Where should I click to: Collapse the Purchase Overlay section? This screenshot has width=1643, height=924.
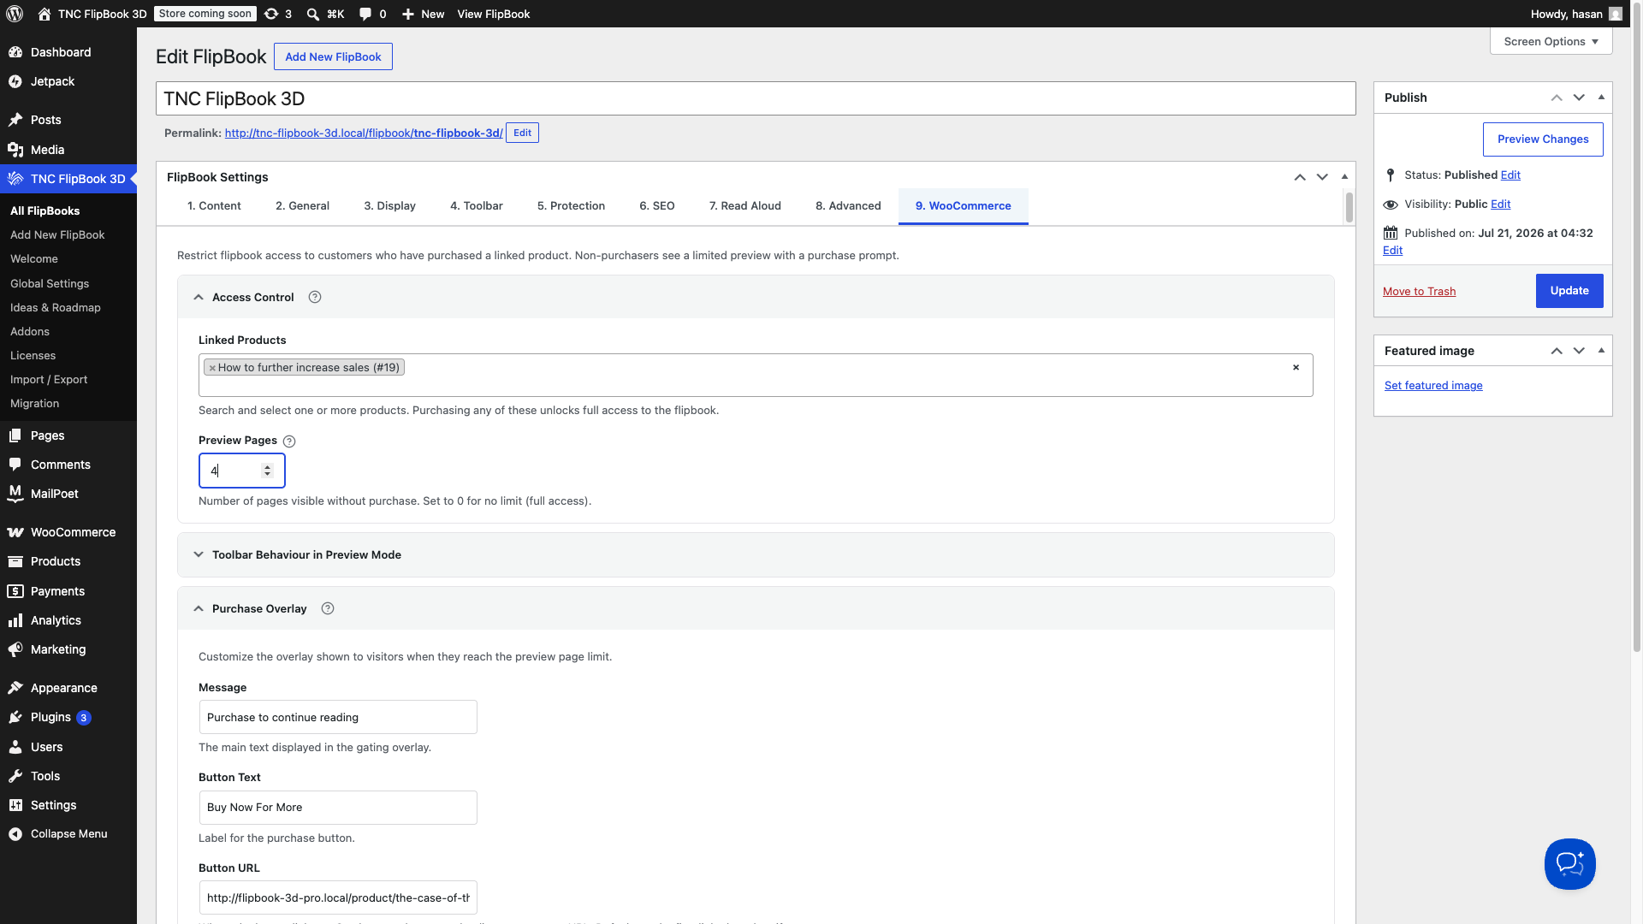199,608
